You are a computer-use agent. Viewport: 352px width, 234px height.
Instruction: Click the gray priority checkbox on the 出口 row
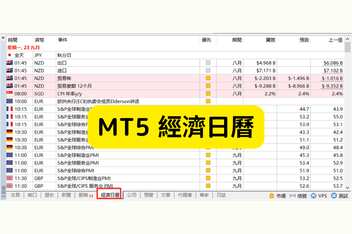pyautogui.click(x=208, y=63)
